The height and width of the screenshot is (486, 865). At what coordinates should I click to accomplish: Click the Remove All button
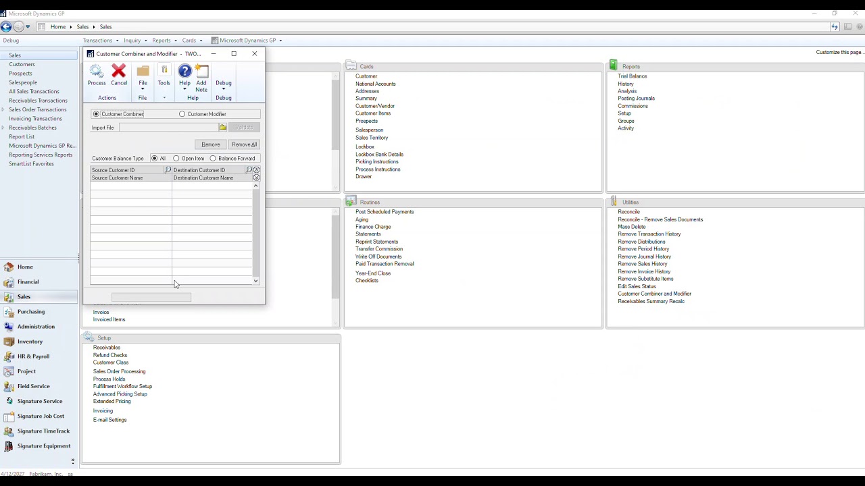tap(244, 144)
